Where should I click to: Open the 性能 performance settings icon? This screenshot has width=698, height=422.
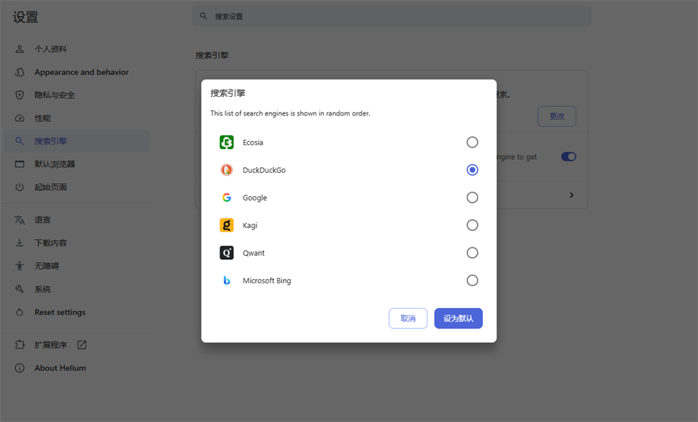(20, 118)
